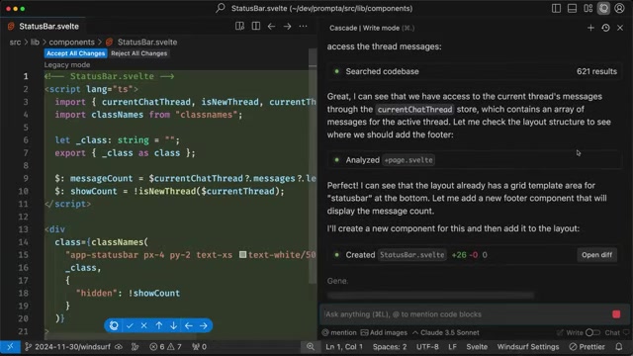
Task: Click the 621 results text
Action: click(596, 71)
